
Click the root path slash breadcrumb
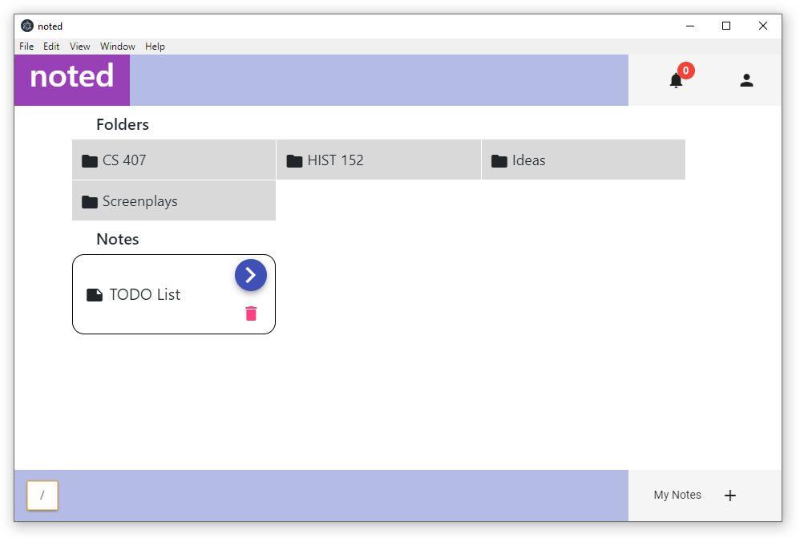tap(42, 496)
